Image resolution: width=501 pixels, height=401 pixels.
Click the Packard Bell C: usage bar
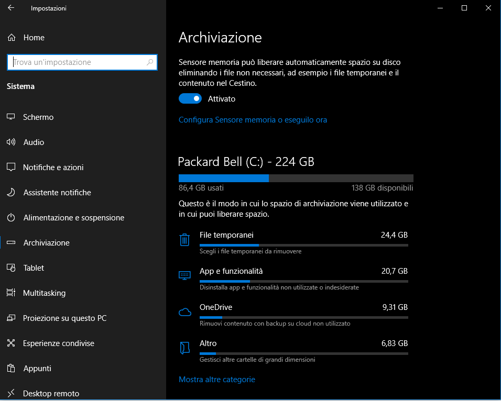296,178
